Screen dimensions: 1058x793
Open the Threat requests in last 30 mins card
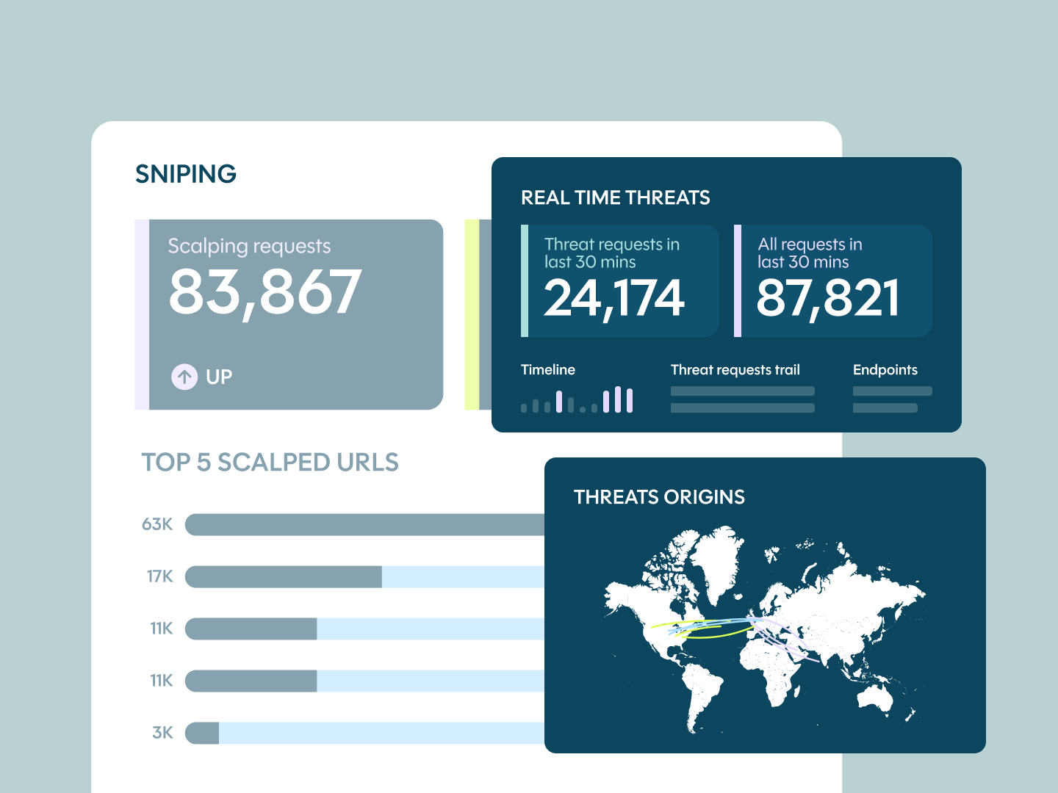(x=620, y=280)
